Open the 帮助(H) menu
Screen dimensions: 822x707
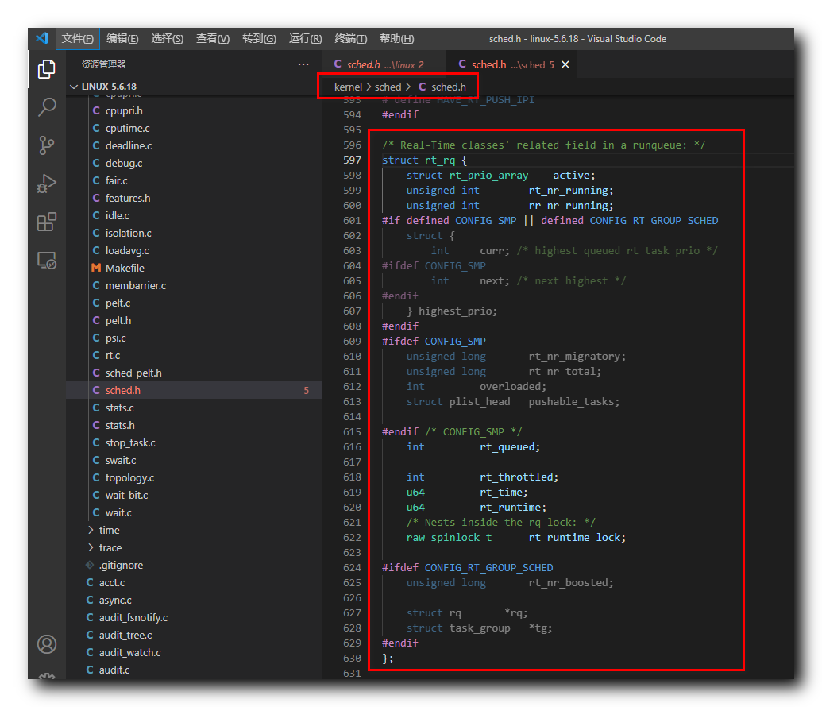point(397,39)
